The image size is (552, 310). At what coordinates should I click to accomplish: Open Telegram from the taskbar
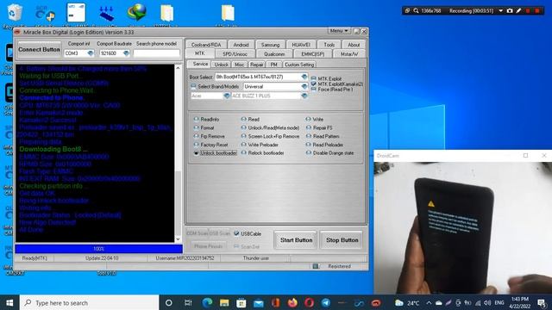pos(326,302)
